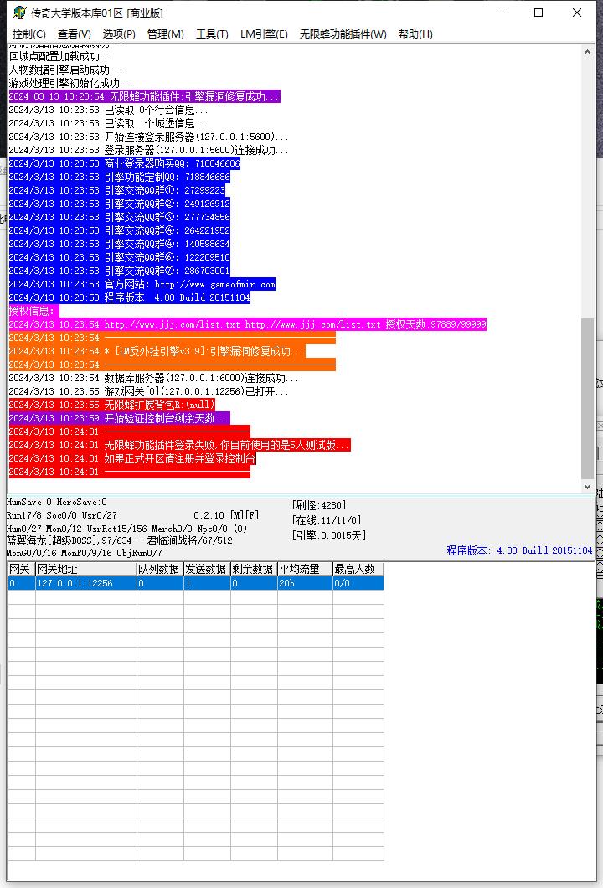Click the 发送数据 column header
The image size is (603, 888).
click(x=207, y=569)
